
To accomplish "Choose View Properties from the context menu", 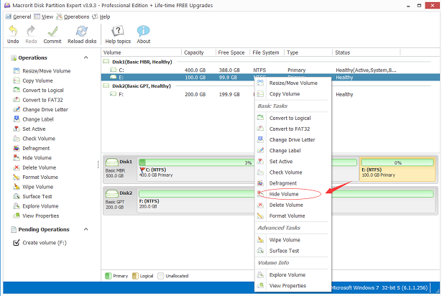I will (x=293, y=286).
